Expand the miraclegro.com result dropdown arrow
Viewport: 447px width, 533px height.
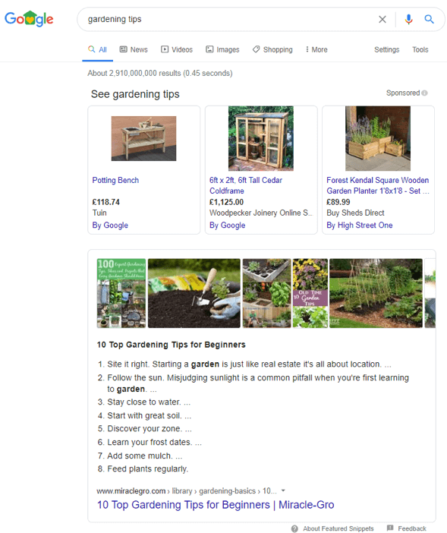coord(283,490)
